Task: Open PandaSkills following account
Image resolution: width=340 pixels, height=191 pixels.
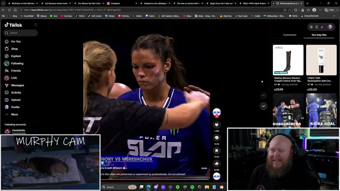Action: tap(19, 132)
